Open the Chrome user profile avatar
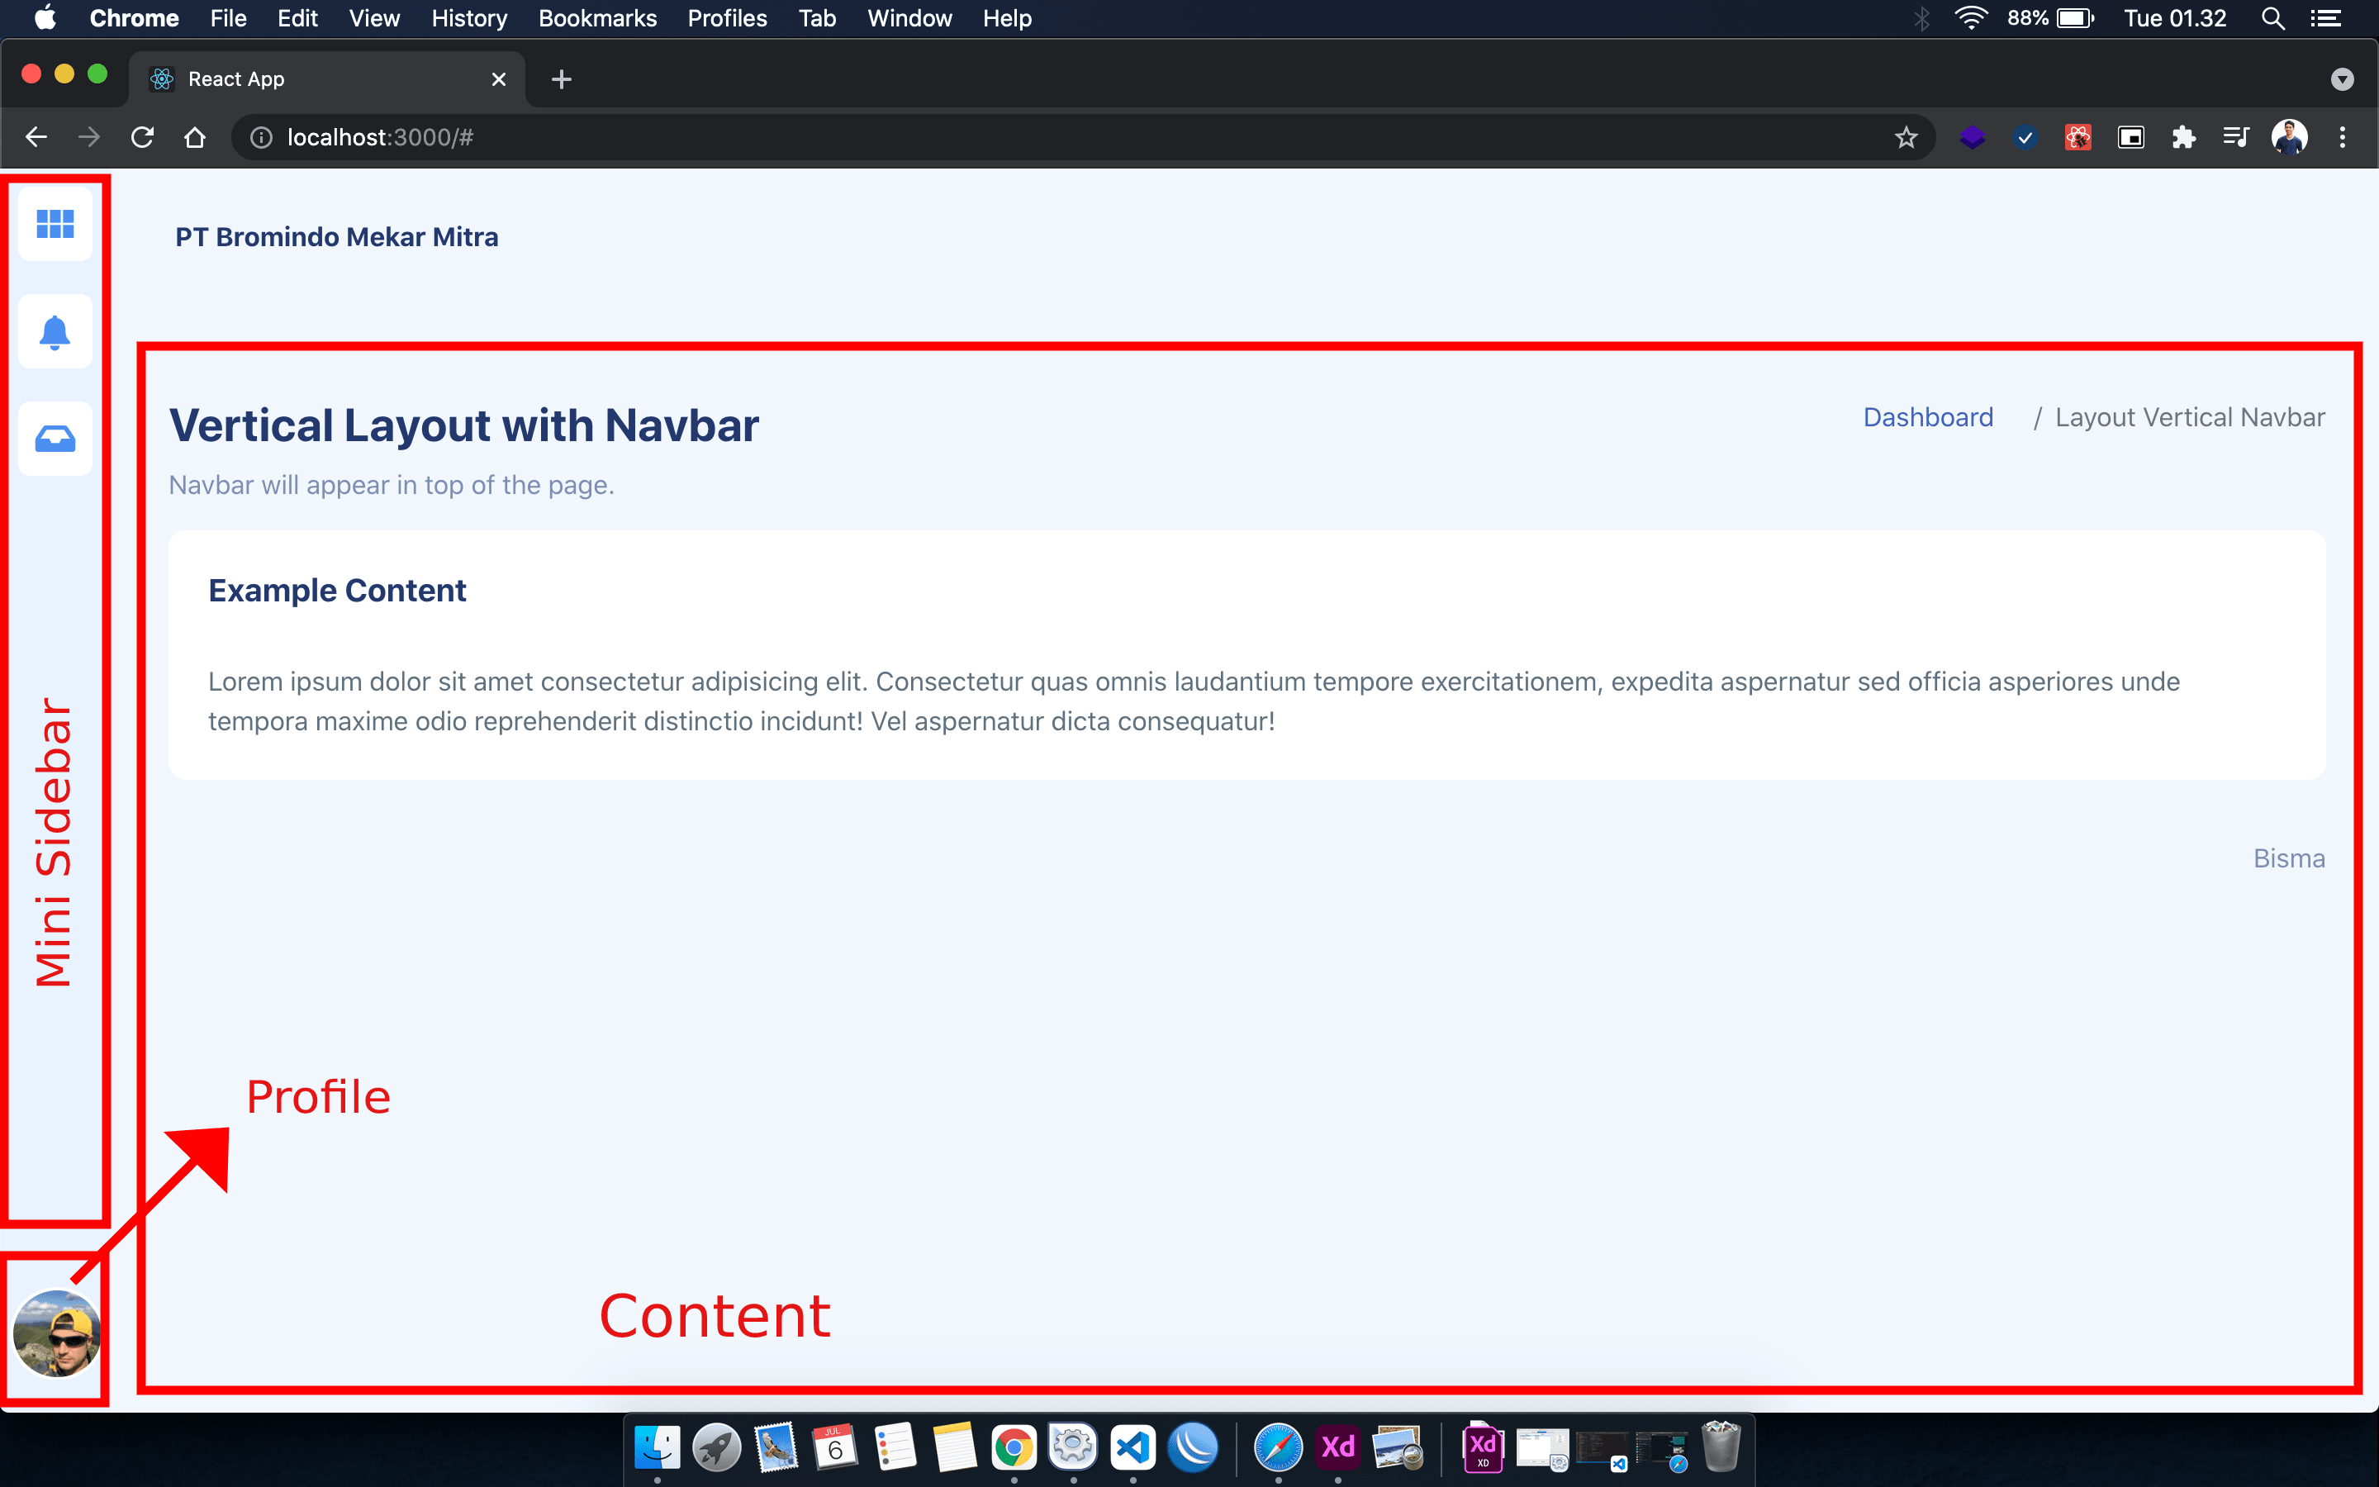This screenshot has width=2379, height=1487. point(2289,138)
